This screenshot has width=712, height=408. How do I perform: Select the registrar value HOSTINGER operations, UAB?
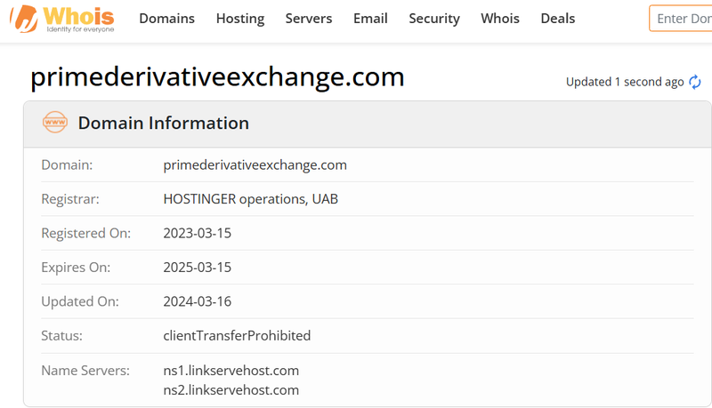[251, 199]
